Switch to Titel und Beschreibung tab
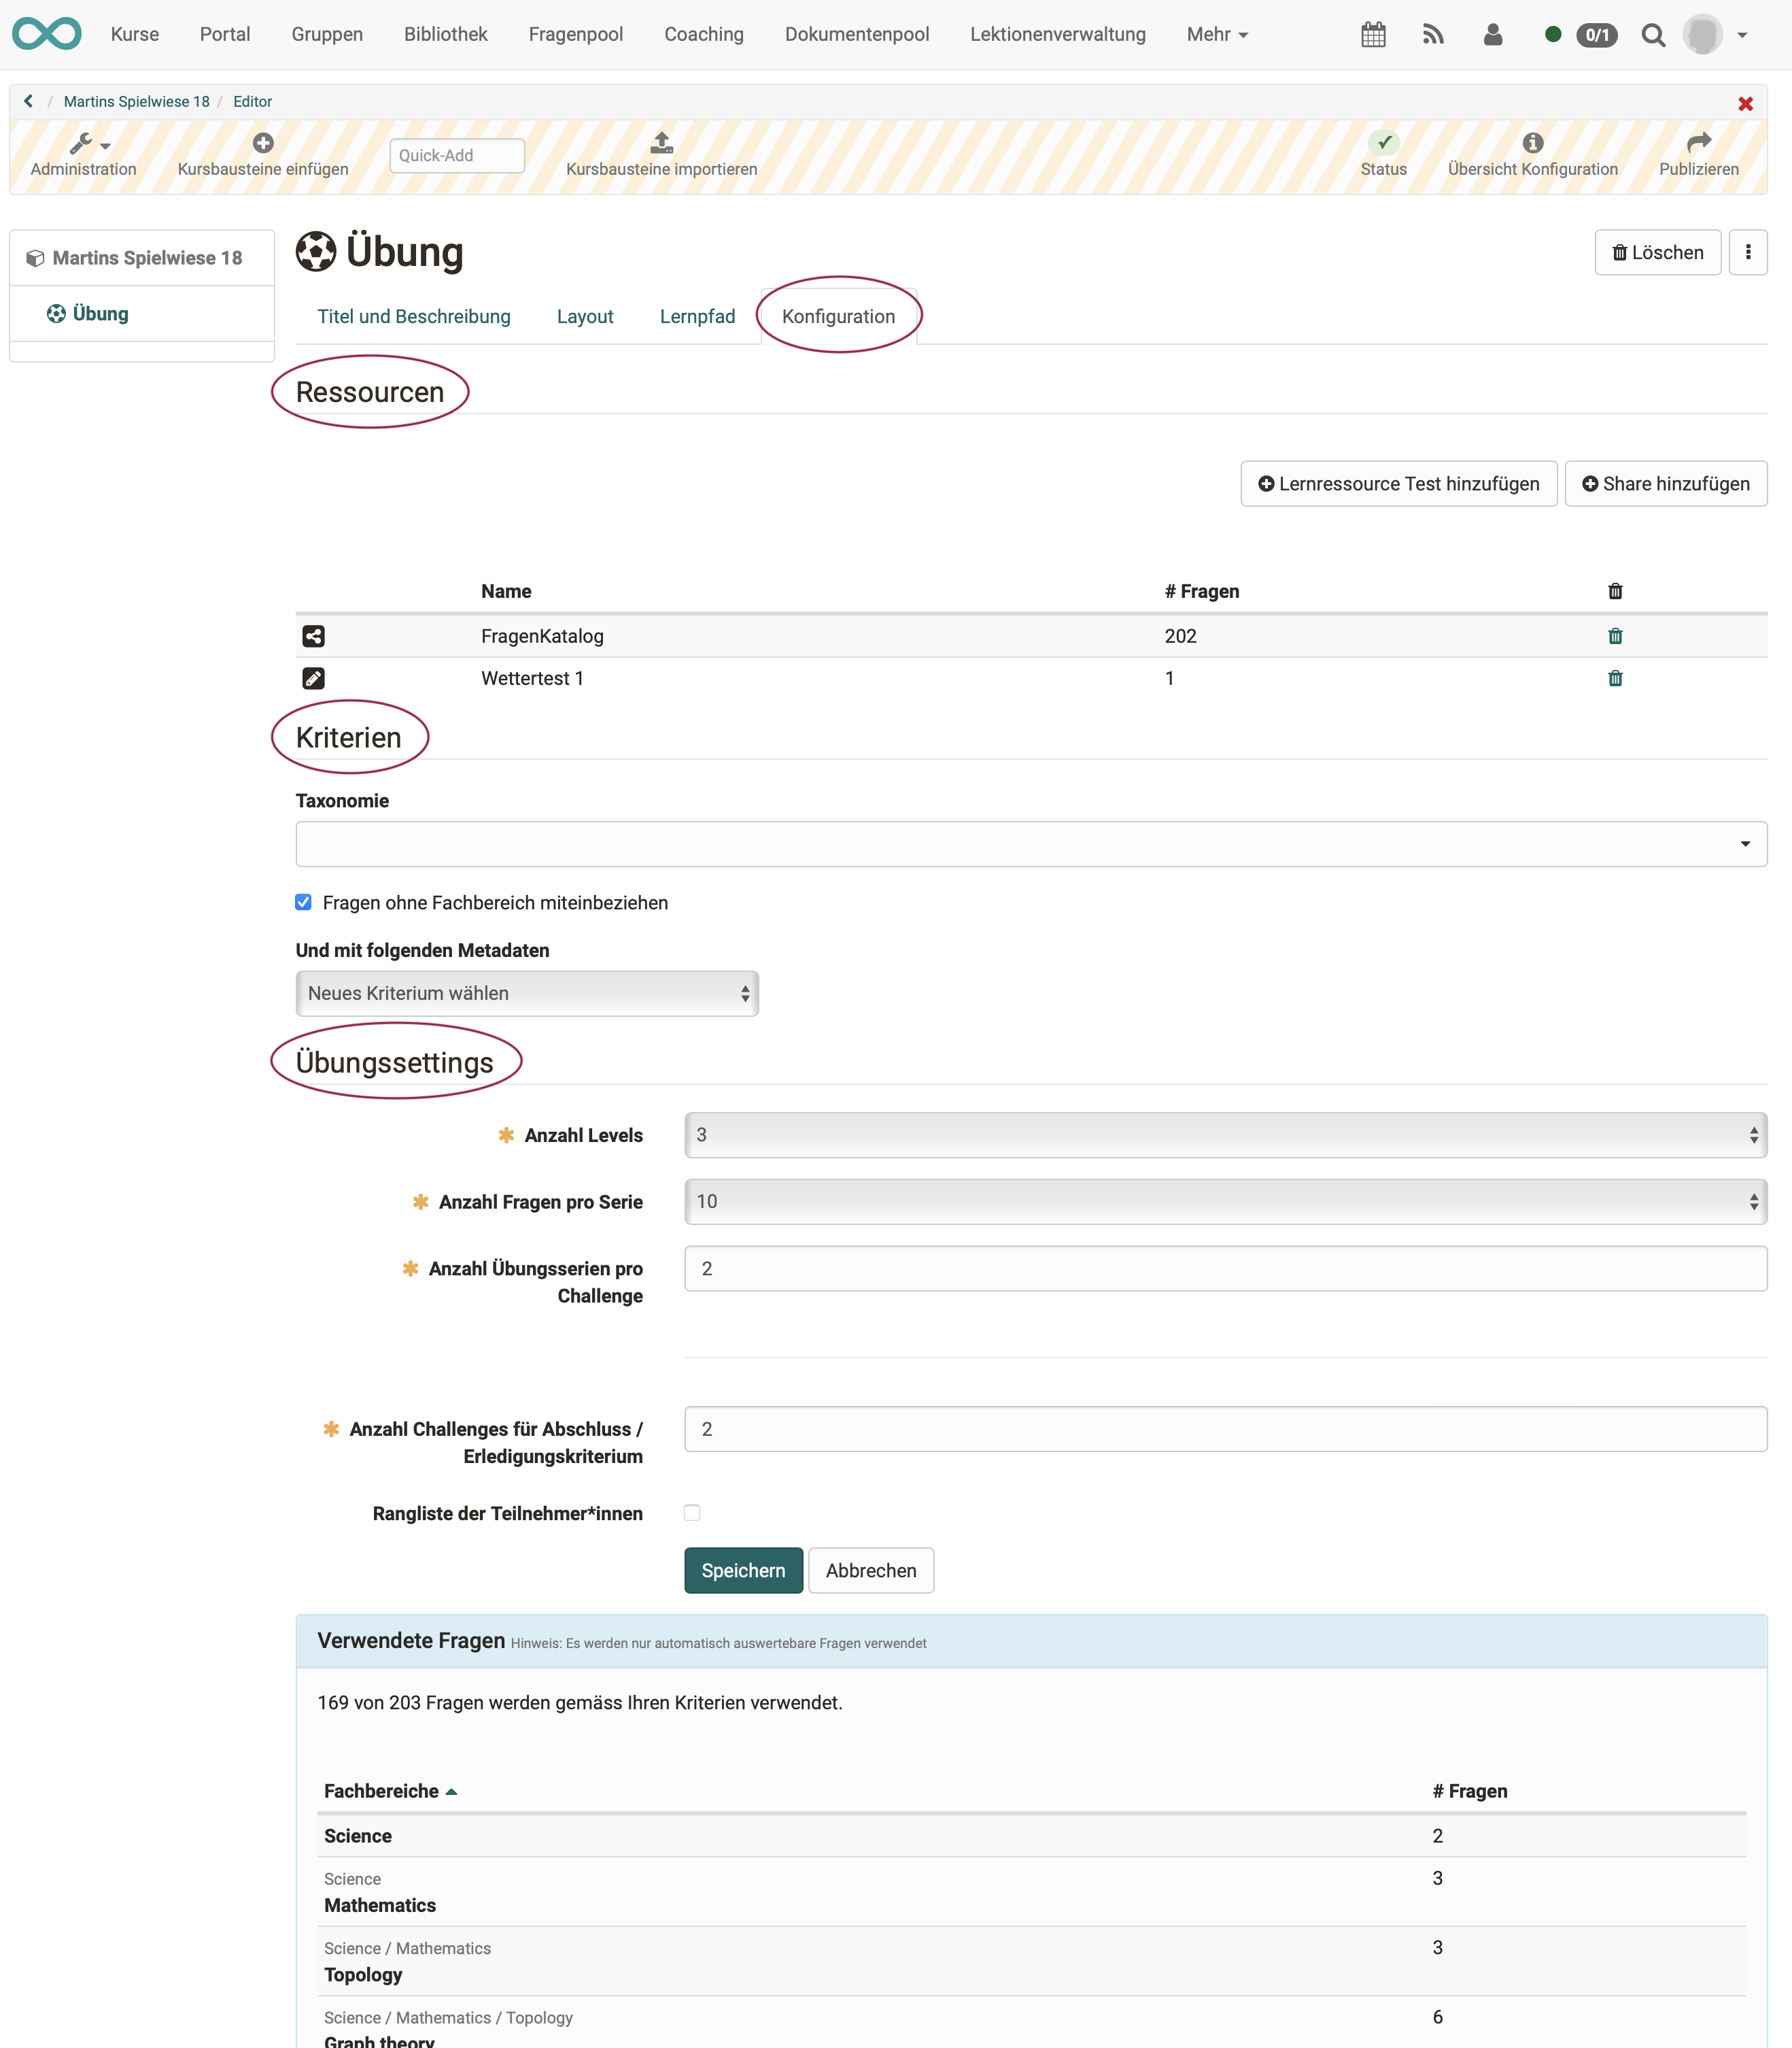Image resolution: width=1792 pixels, height=2048 pixels. pyautogui.click(x=414, y=316)
